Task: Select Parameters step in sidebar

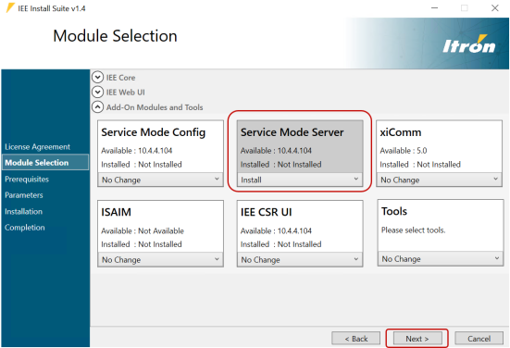Action: [x=24, y=194]
